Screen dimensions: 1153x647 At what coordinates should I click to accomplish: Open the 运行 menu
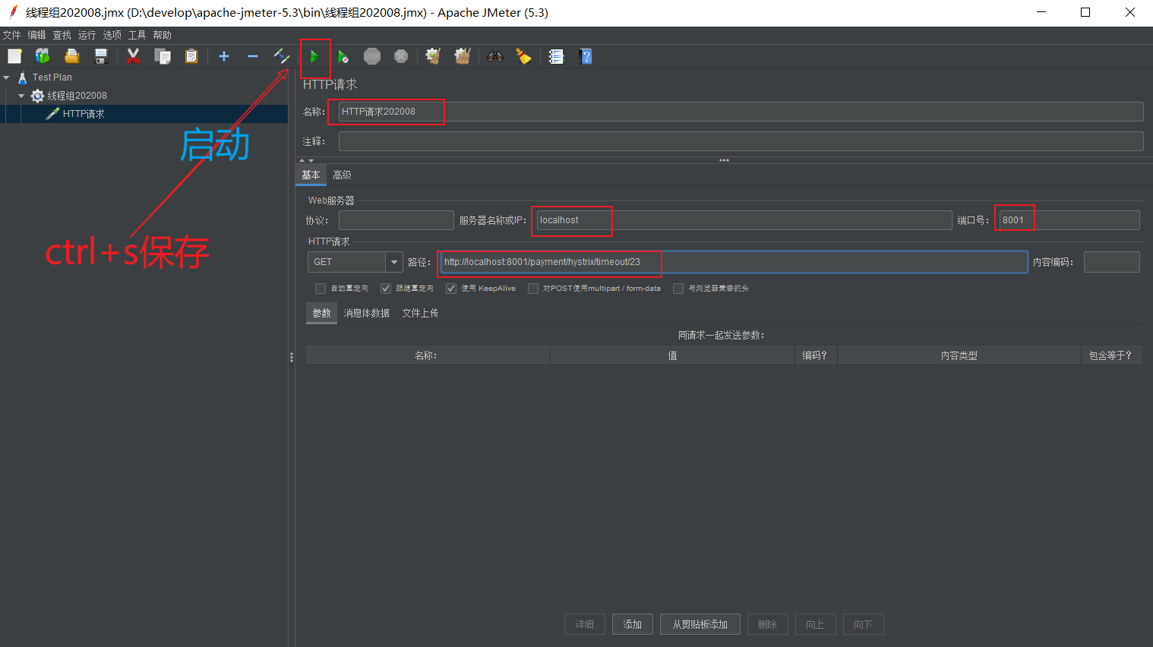[x=87, y=35]
